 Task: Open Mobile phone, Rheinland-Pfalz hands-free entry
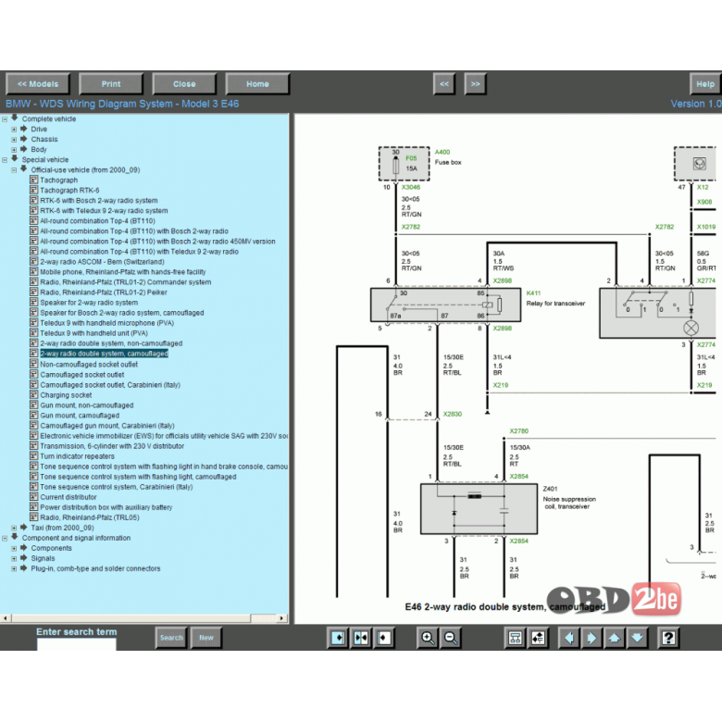[x=122, y=272]
